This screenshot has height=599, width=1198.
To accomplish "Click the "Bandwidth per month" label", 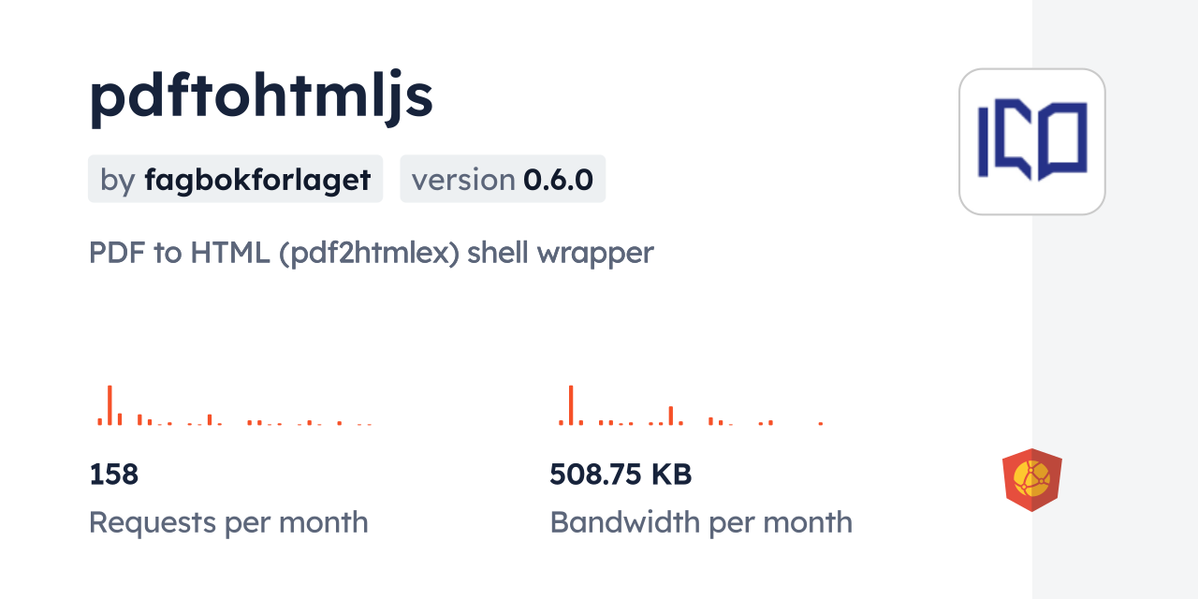I will point(701,522).
